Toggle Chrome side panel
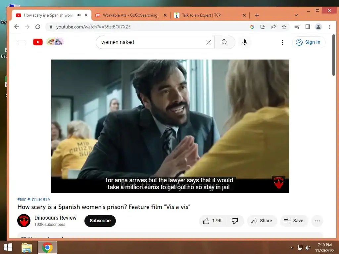Screen dimensions: 339x254 point(308,27)
